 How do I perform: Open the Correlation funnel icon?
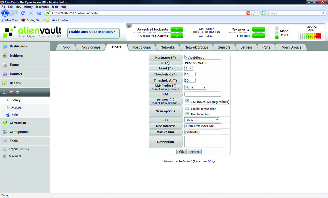[x=5, y=123]
